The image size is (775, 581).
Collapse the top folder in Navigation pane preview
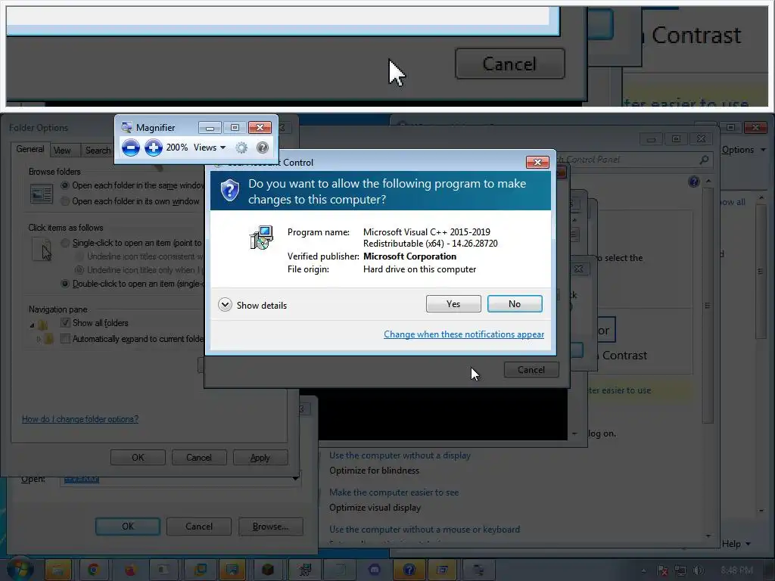point(32,325)
